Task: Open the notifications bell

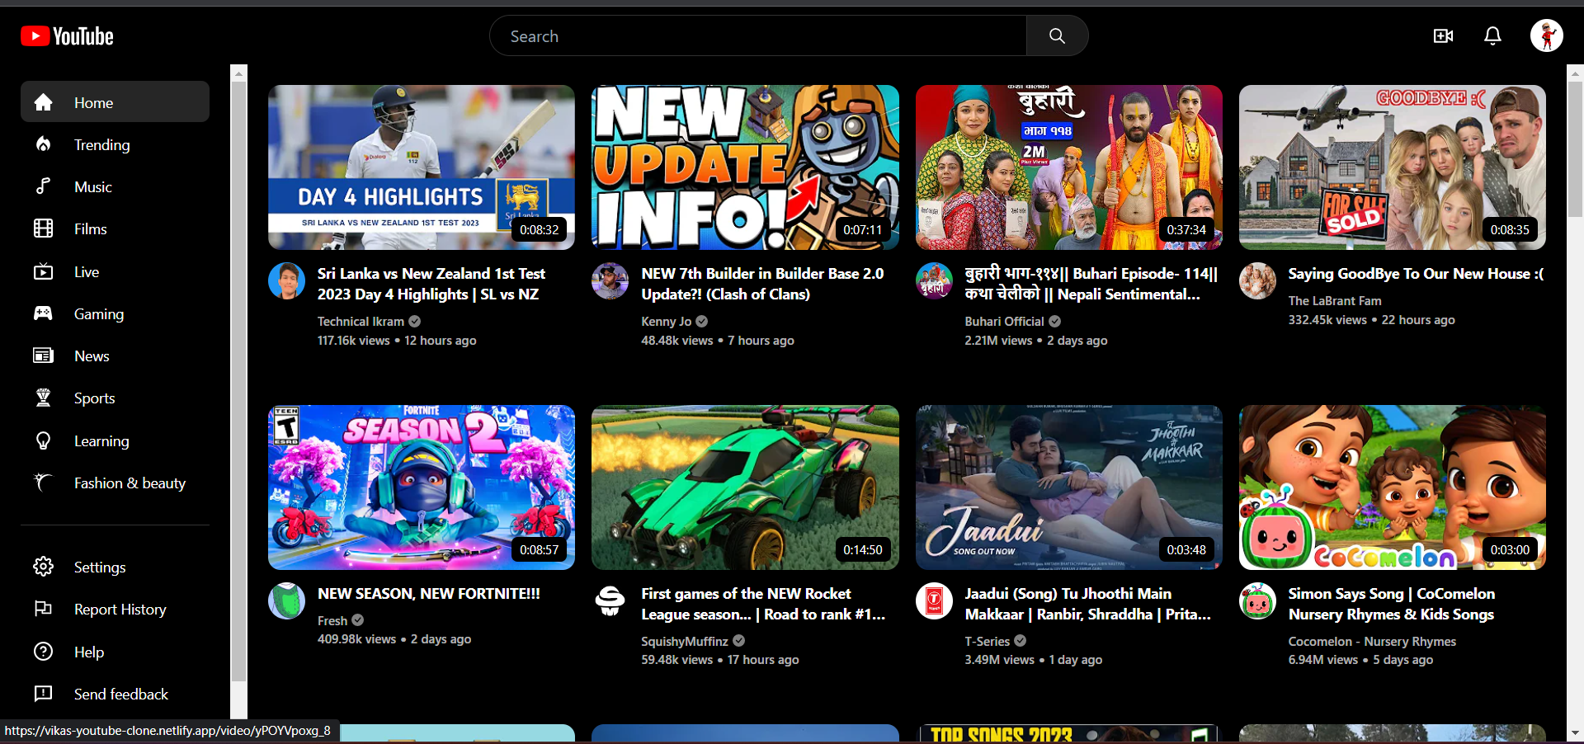Action: click(1492, 36)
